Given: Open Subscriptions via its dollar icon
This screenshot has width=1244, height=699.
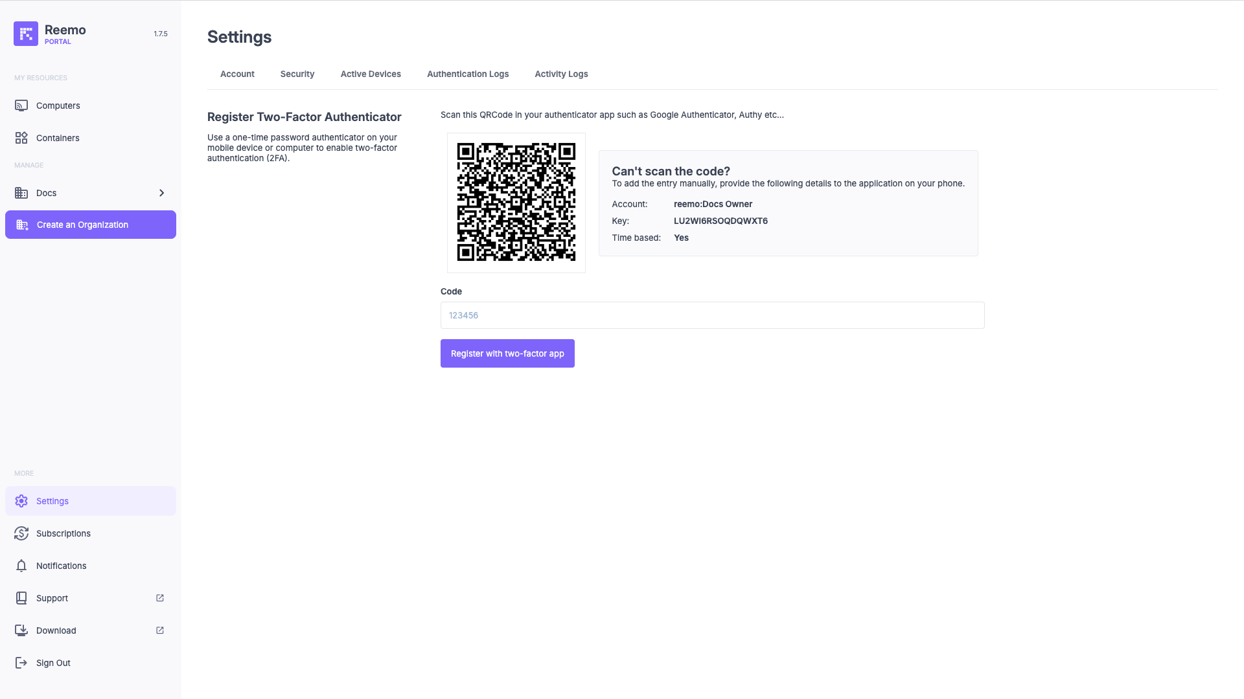Looking at the screenshot, I should tap(21, 533).
